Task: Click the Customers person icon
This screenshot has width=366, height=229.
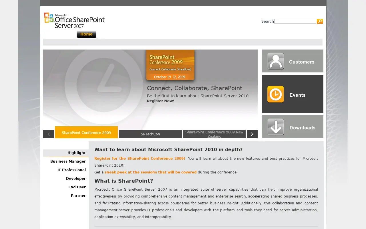Action: pyautogui.click(x=276, y=61)
